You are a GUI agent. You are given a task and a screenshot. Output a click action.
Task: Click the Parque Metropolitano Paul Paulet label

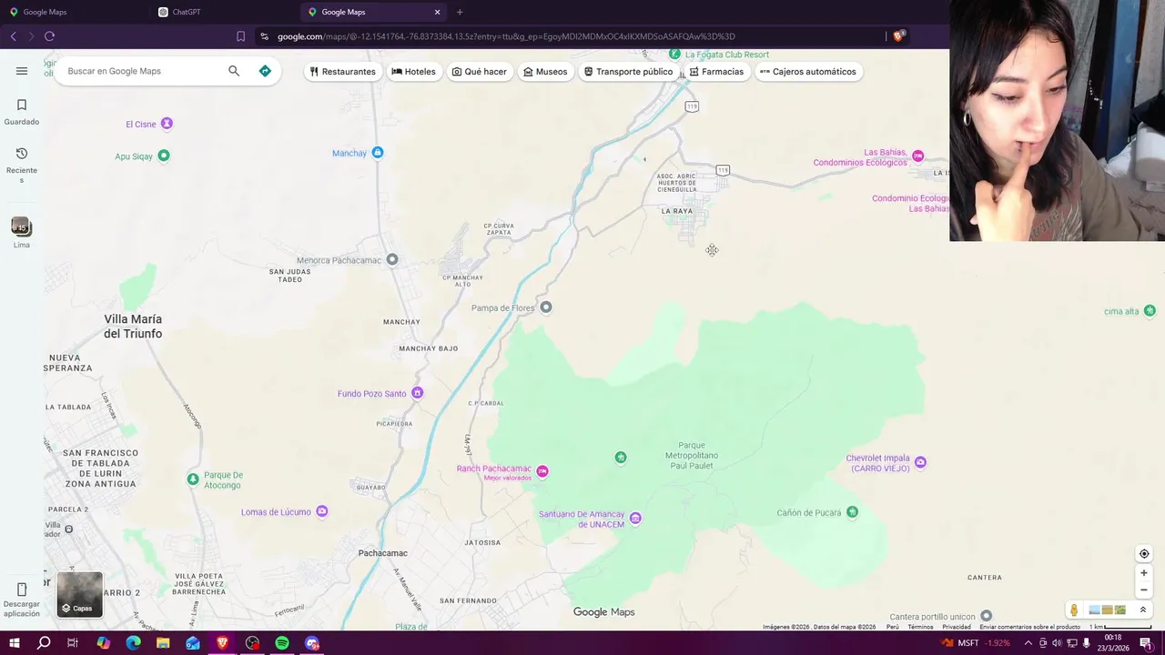[692, 455]
